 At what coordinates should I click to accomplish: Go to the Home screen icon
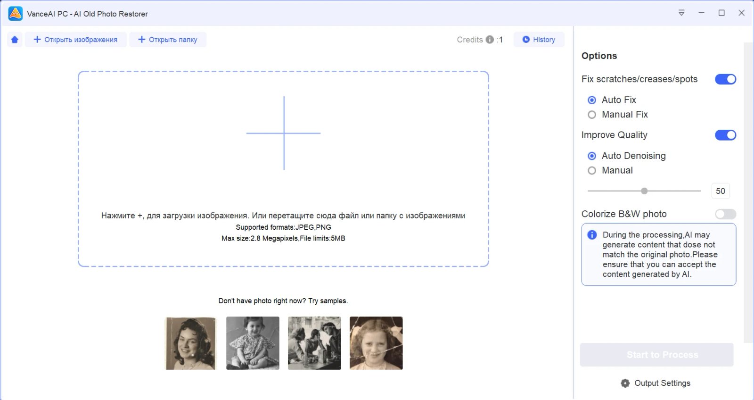click(x=15, y=40)
